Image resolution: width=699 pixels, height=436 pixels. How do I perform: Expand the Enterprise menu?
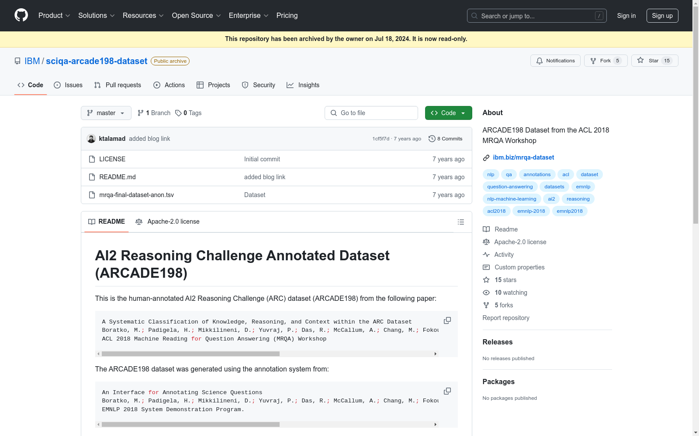249,15
